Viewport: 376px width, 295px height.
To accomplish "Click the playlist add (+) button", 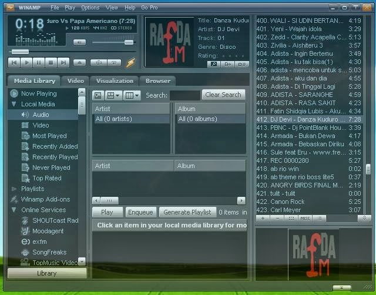I will (x=263, y=218).
